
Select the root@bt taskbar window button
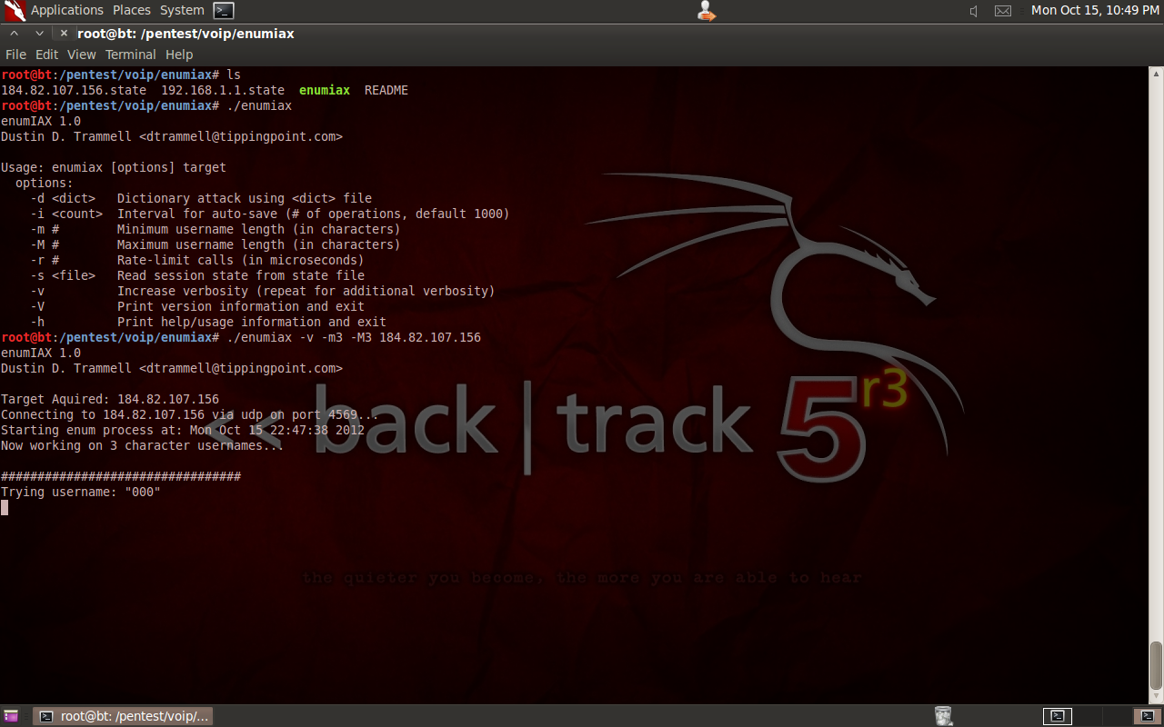point(123,716)
